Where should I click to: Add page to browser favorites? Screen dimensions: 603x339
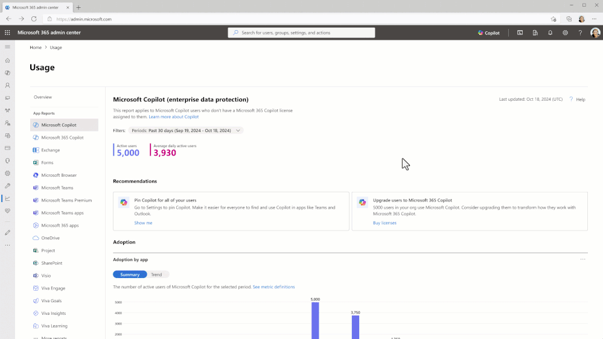click(554, 19)
